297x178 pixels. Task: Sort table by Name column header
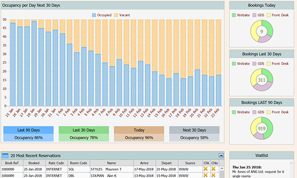[x=111, y=163]
